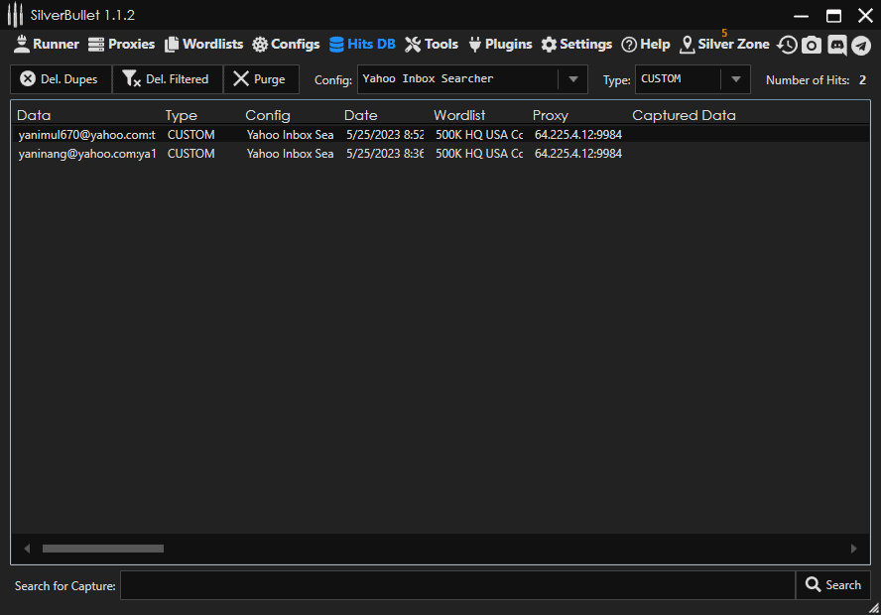Click the SilverBullet logo icon in the title bar

point(15,15)
